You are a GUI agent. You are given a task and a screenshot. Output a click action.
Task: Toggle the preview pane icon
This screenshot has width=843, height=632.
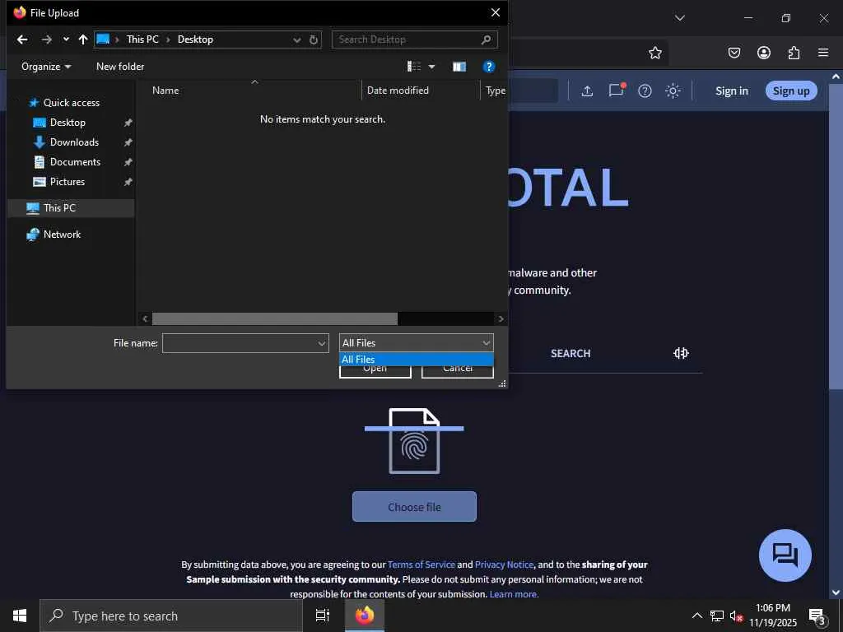click(x=459, y=67)
